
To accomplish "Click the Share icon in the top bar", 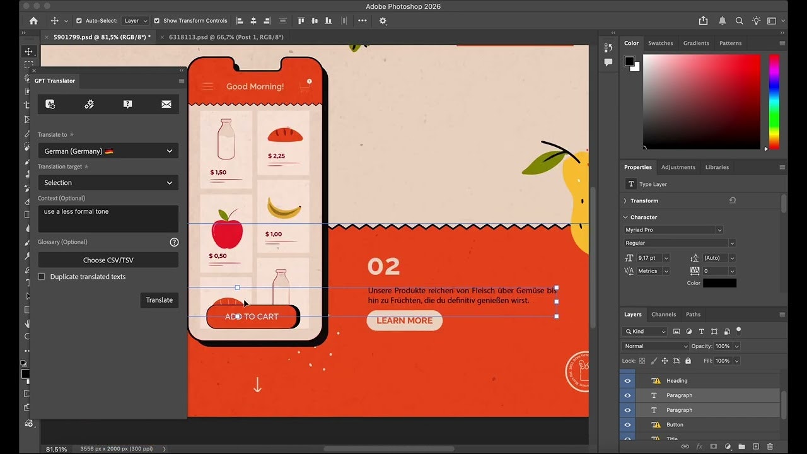I will pos(704,21).
